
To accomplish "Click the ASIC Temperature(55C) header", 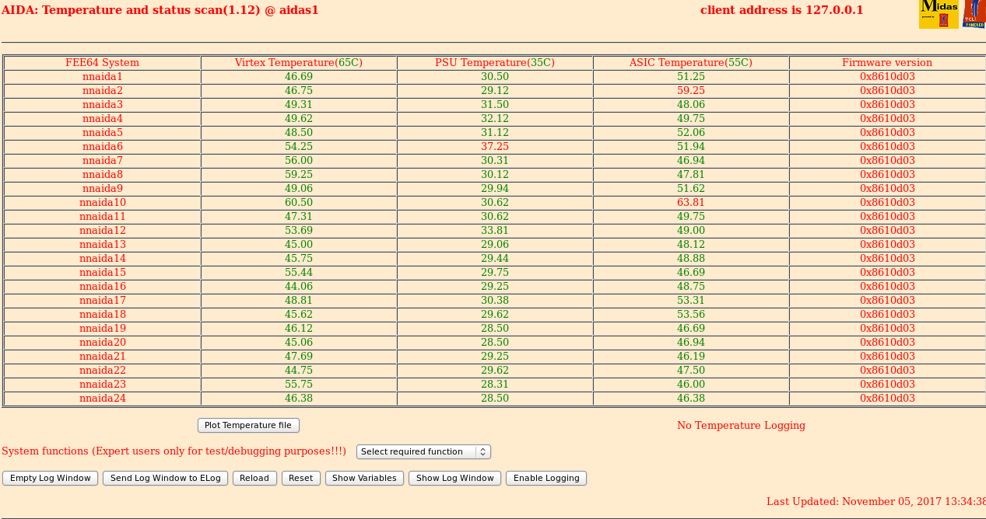I will tap(691, 62).
